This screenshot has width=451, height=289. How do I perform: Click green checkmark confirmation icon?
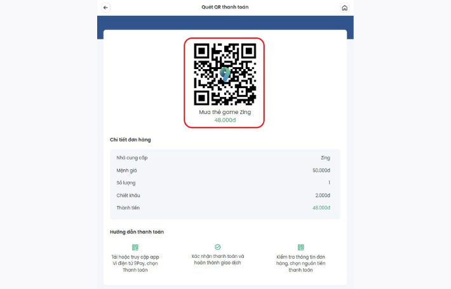[x=218, y=247]
